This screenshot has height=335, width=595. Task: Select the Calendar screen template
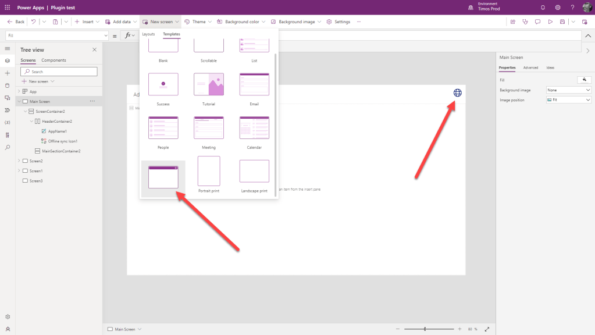[254, 128]
